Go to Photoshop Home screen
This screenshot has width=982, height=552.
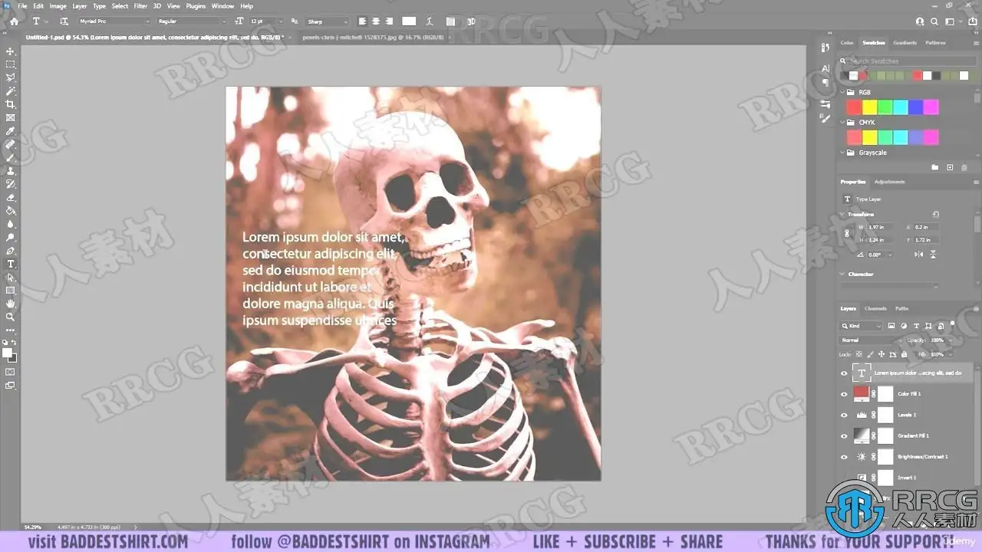14,21
